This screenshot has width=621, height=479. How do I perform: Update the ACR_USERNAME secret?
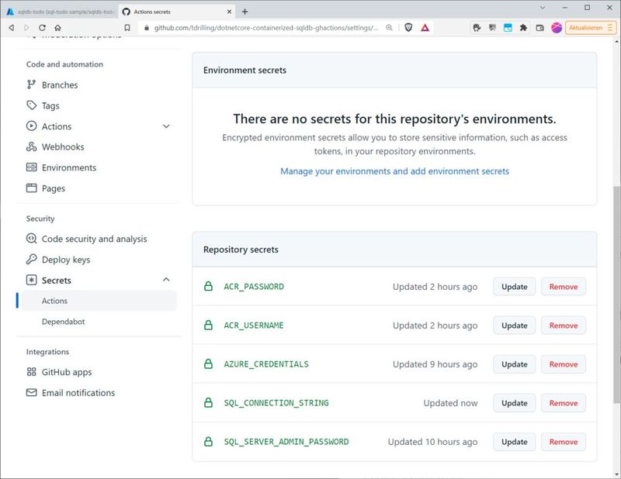coord(514,326)
